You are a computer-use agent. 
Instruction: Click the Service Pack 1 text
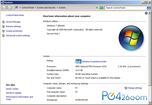53,34
